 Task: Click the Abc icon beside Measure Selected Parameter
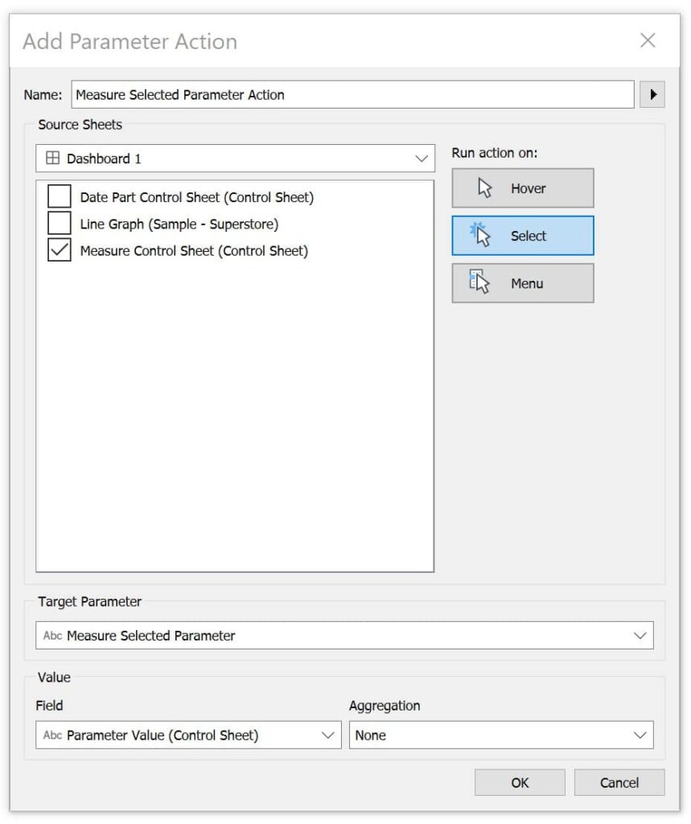point(52,635)
